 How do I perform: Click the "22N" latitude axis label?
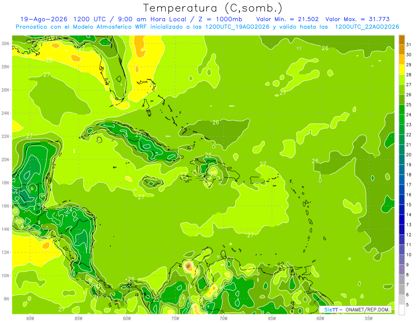[6, 136]
